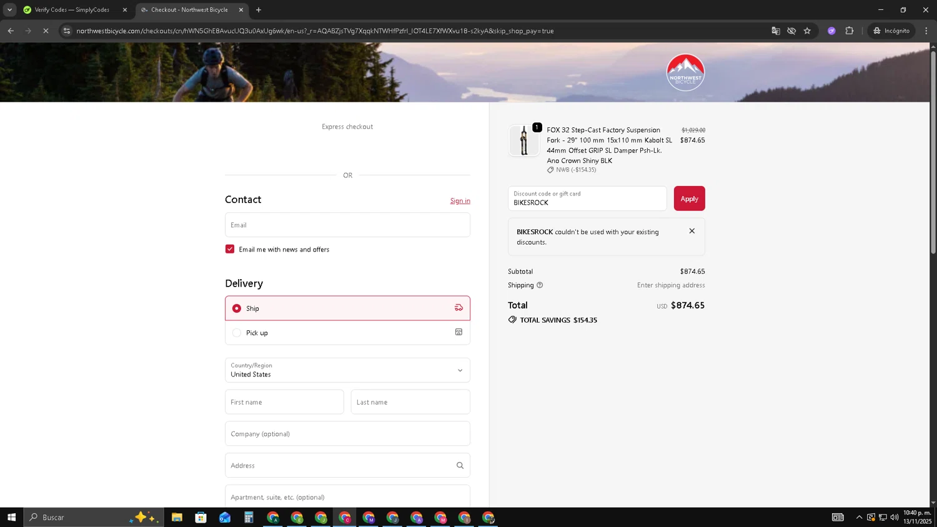Click the shipping info question mark icon
937x527 pixels.
pos(540,285)
